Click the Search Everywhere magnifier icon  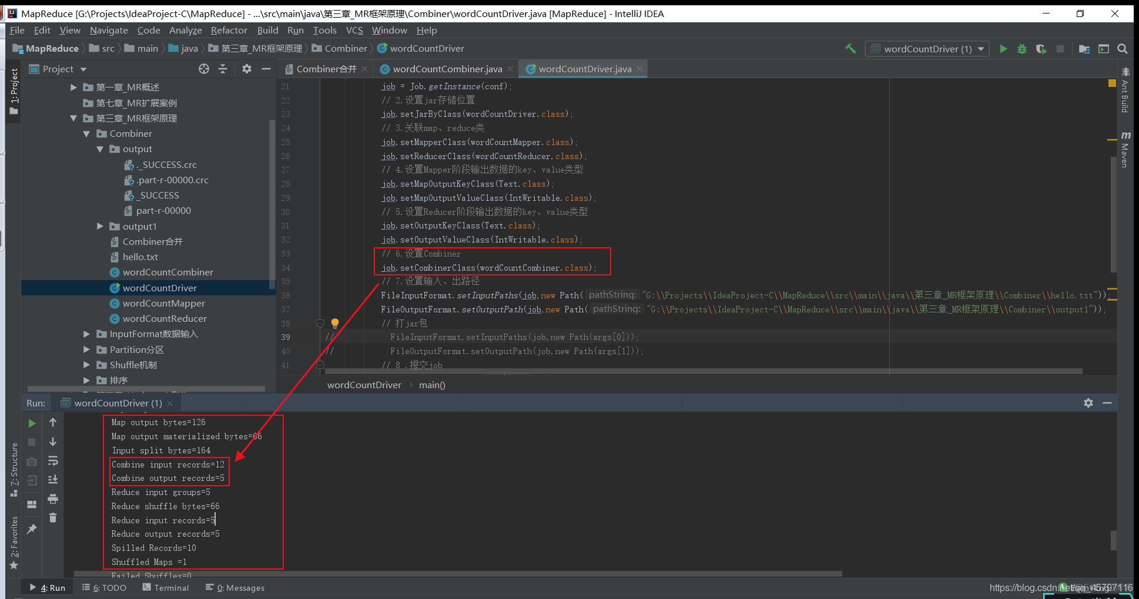coord(1123,49)
